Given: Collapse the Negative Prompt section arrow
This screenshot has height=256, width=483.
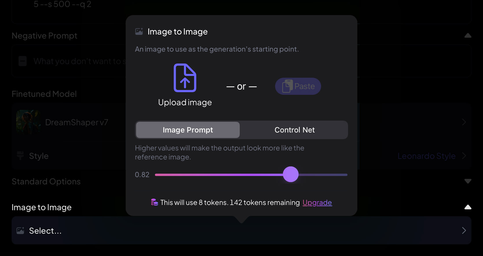Looking at the screenshot, I should (468, 35).
